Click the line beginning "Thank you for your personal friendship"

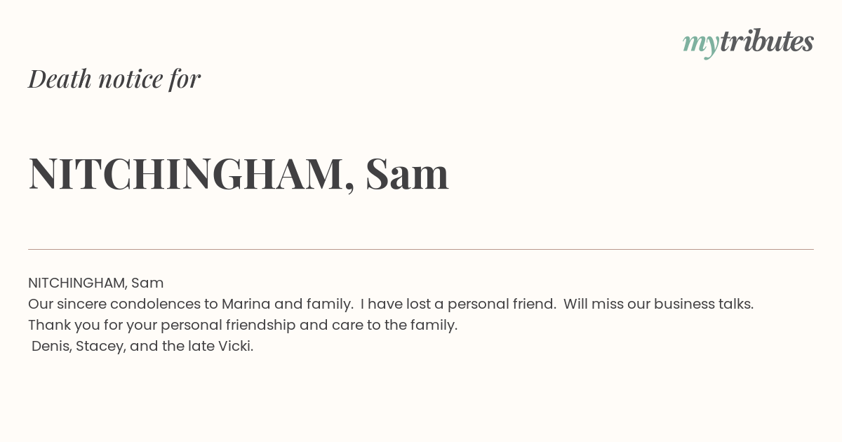(x=243, y=325)
